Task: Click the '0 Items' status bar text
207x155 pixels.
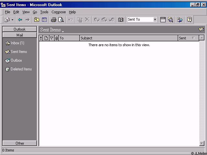Action: coord(8,150)
